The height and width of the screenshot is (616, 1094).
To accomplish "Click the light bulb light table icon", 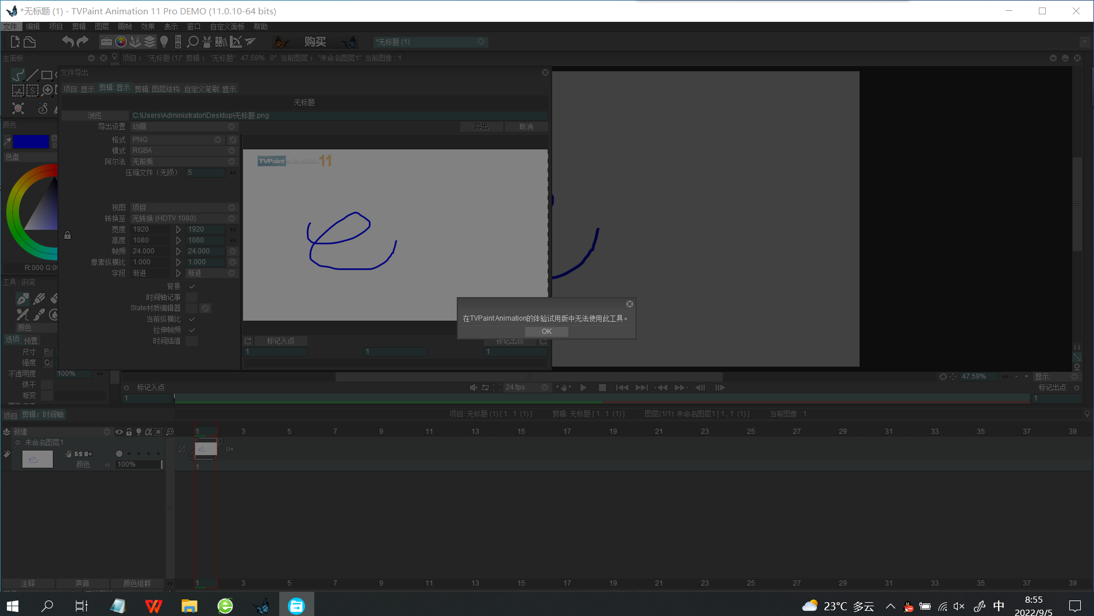I will click(164, 42).
